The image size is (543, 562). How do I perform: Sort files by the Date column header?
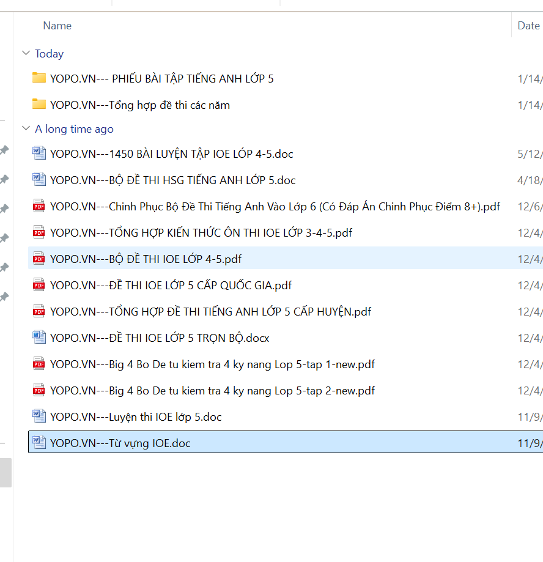(x=528, y=26)
